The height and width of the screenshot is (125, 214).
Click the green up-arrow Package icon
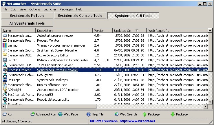coord(145,114)
